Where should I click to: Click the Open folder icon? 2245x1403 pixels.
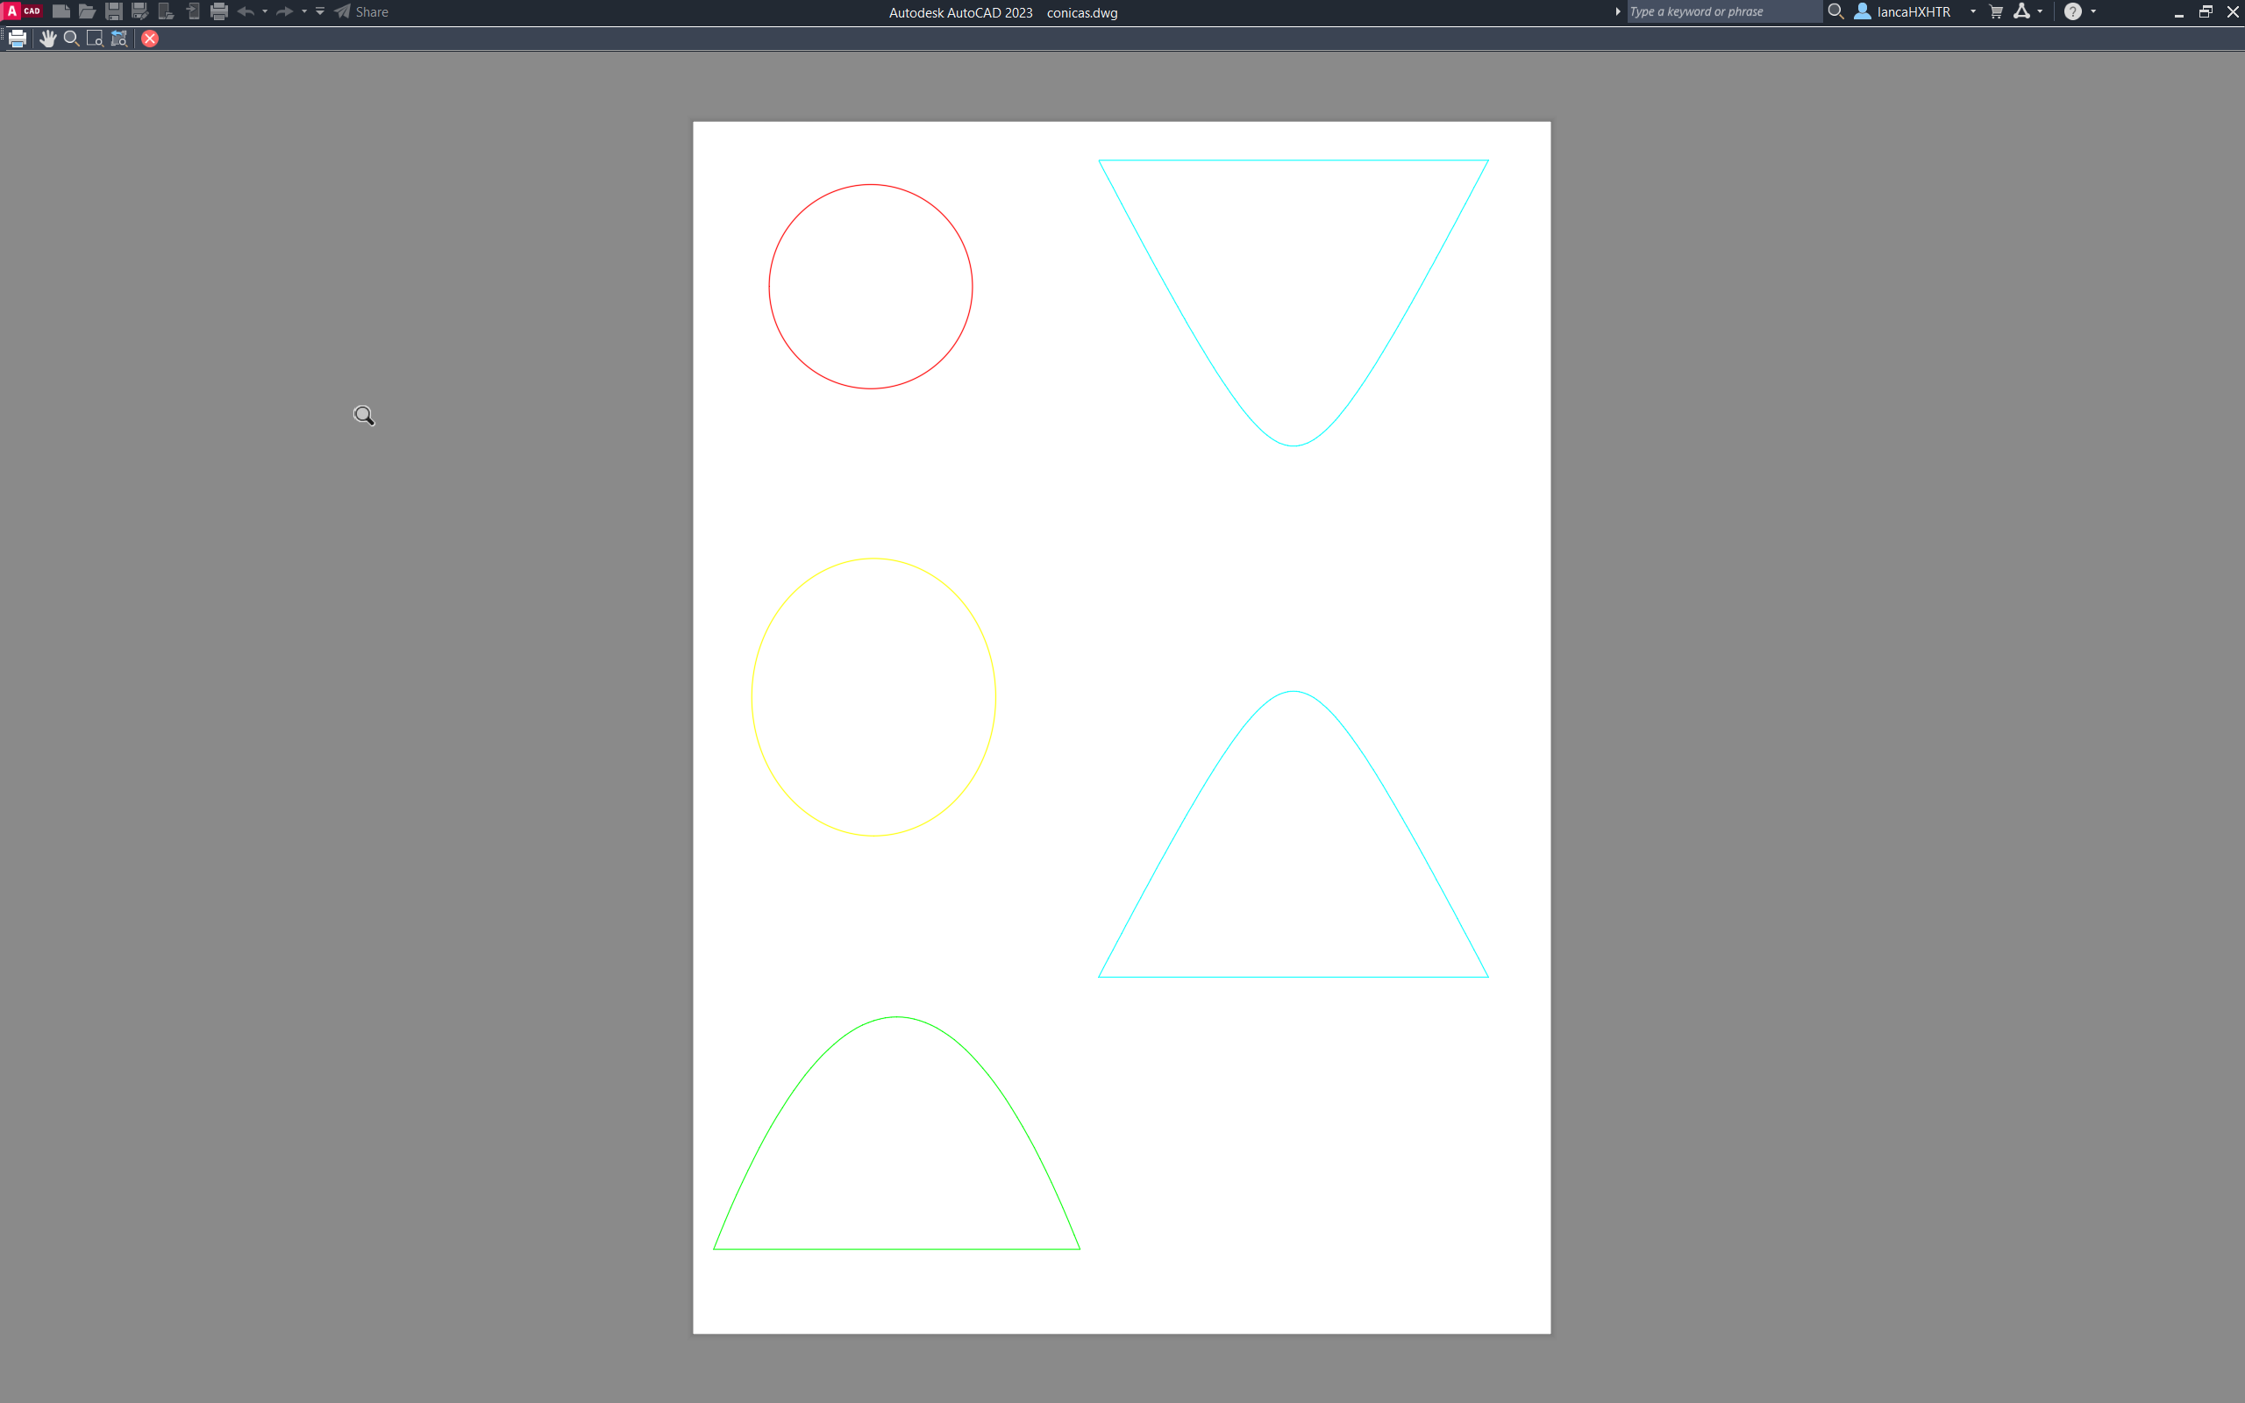coord(87,11)
